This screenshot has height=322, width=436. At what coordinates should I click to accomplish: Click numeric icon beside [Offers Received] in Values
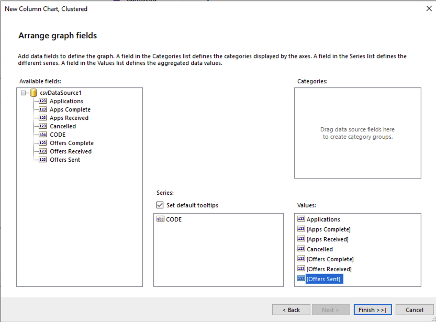pos(301,269)
